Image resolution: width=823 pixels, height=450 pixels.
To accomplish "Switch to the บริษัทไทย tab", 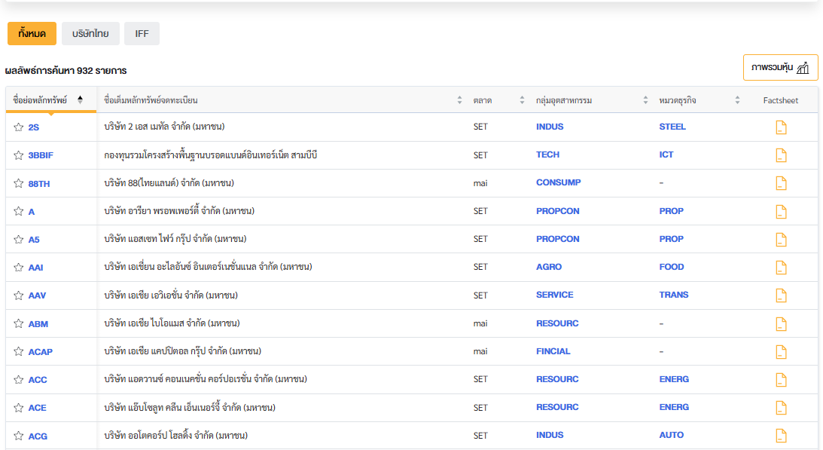I will click(90, 34).
